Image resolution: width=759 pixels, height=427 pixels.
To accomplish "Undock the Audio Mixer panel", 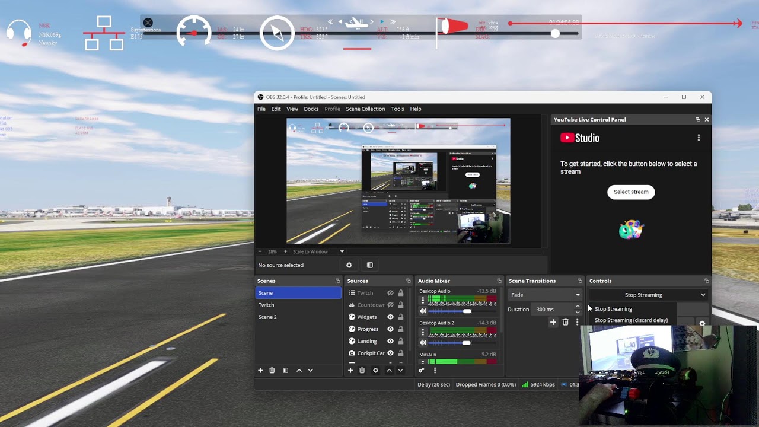I will (499, 281).
